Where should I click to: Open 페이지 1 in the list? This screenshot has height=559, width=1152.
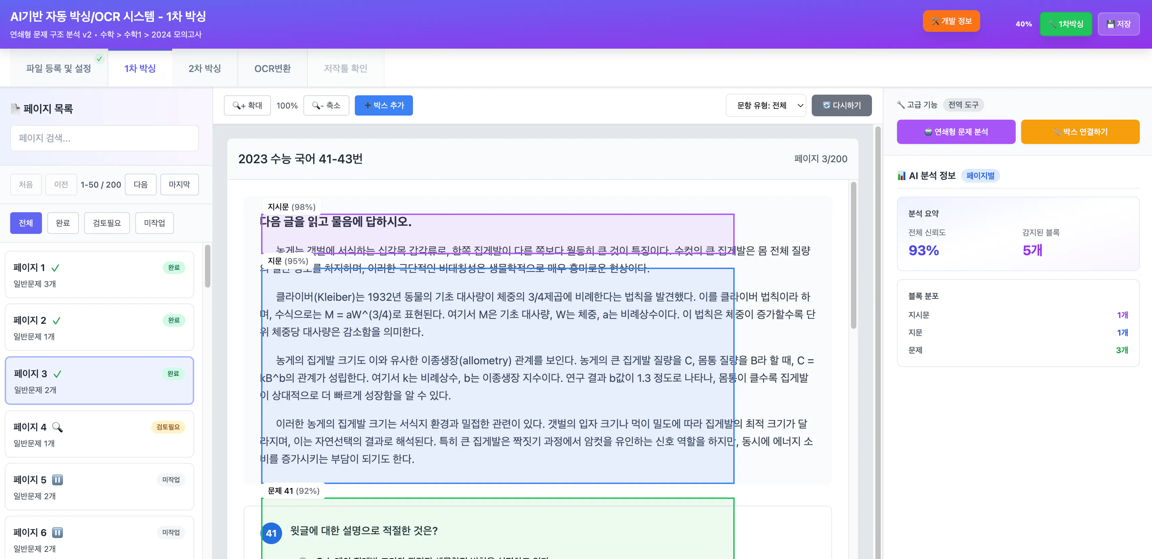pyautogui.click(x=99, y=274)
